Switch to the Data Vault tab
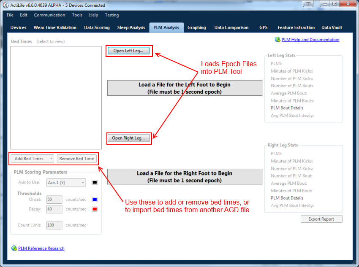 (332, 27)
